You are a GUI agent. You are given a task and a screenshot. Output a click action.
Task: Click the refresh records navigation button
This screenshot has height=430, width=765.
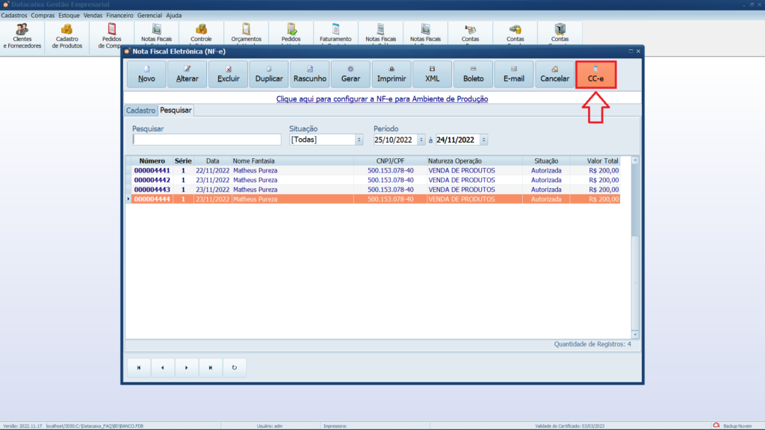pyautogui.click(x=235, y=367)
